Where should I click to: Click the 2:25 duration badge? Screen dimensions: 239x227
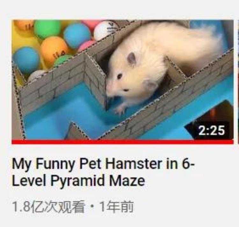pyautogui.click(x=212, y=130)
